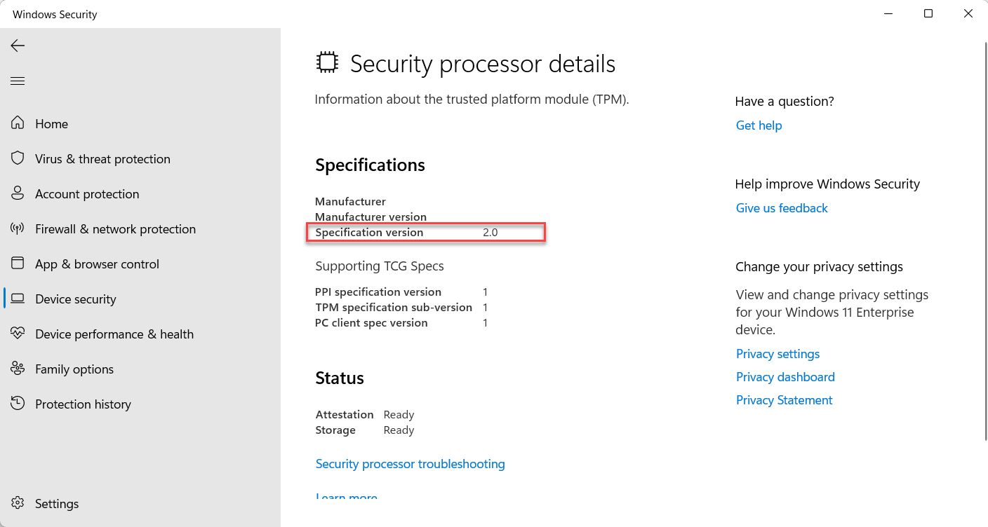Click the Settings gear icon
Viewport: 988px width, 527px height.
[18, 503]
